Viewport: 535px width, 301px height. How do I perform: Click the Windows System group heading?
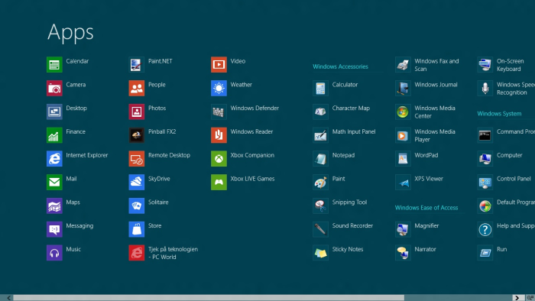click(x=499, y=114)
